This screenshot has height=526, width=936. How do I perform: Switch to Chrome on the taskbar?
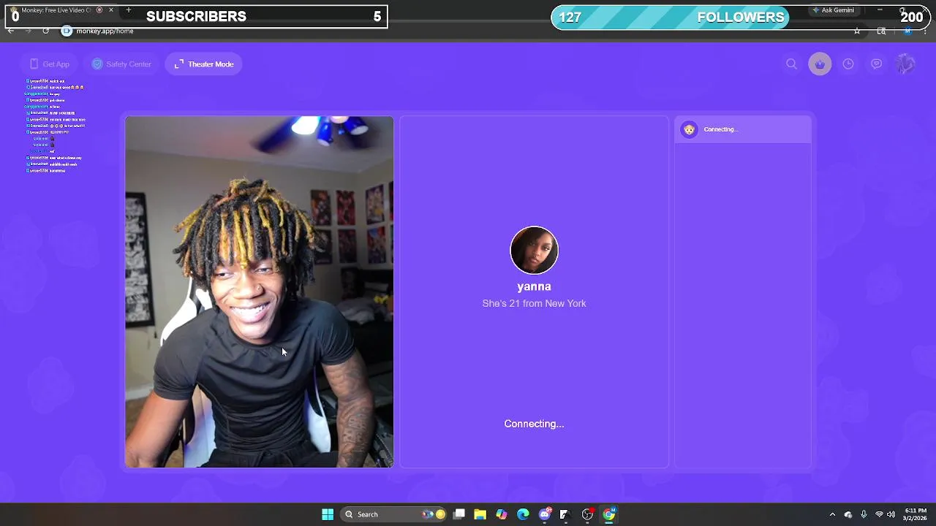pos(609,514)
